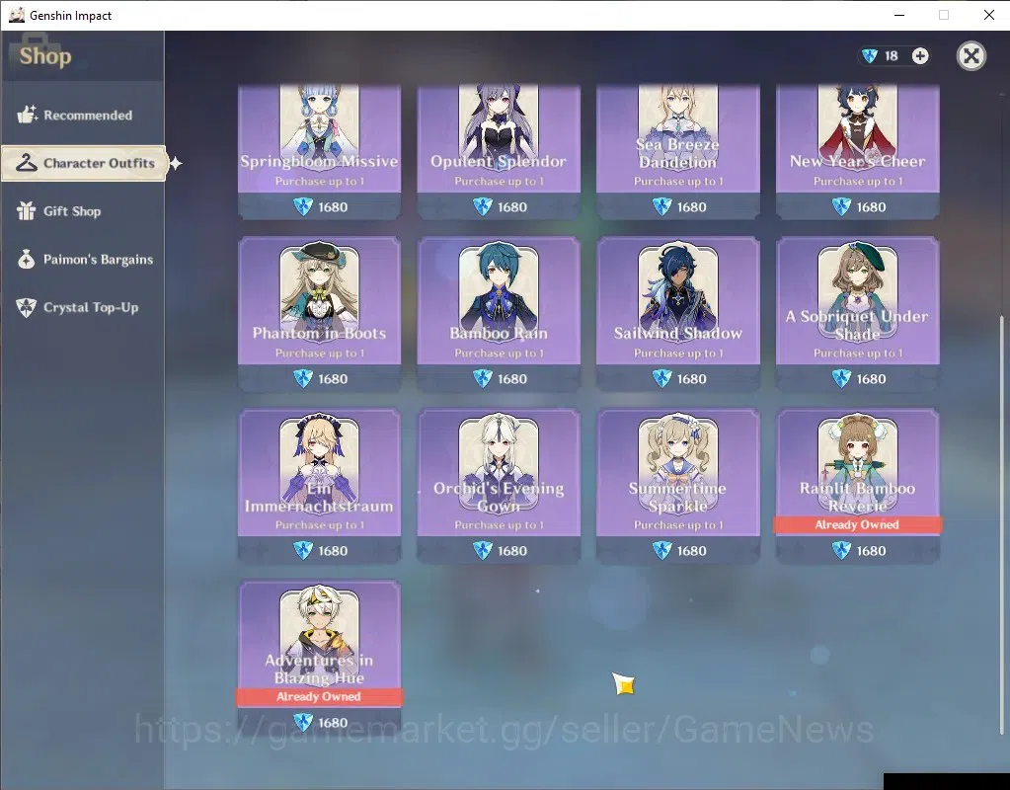1010x790 pixels.
Task: Click the crystal icon under Rainlit Bamboo Reverie
Action: (841, 550)
